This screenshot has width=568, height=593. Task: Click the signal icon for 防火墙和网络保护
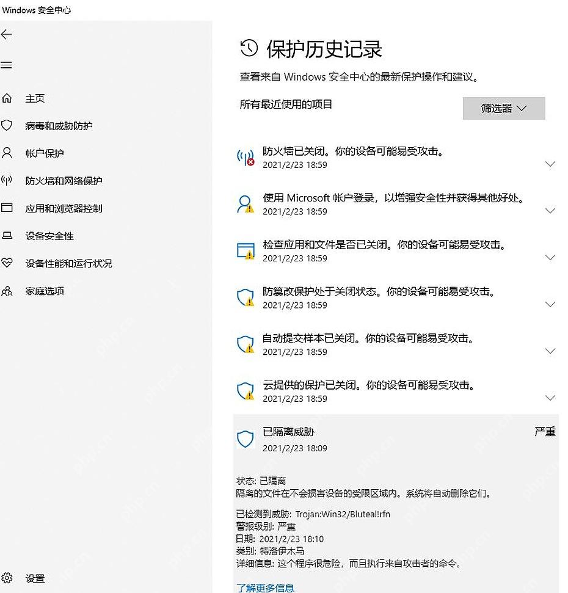(x=7, y=180)
